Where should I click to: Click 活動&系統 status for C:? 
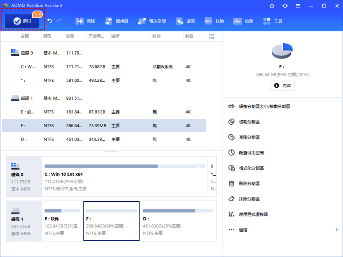point(163,67)
